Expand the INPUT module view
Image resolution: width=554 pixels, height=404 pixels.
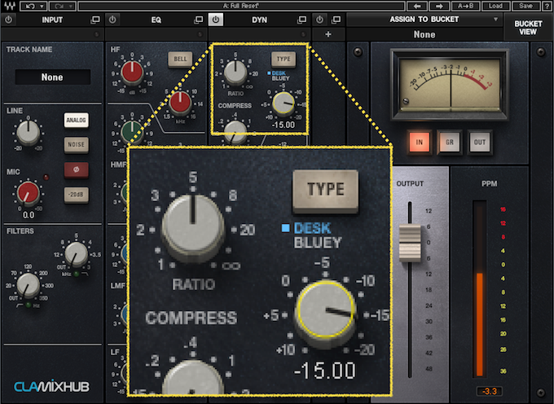95,20
